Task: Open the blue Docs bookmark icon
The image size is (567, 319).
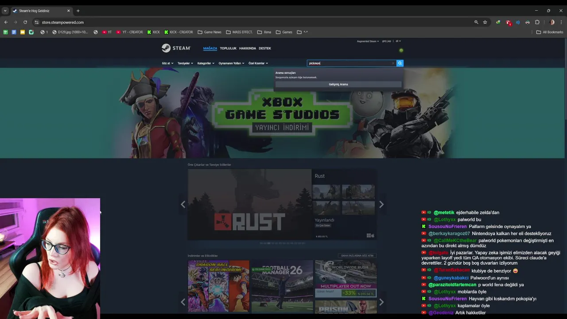Action: pos(14,32)
